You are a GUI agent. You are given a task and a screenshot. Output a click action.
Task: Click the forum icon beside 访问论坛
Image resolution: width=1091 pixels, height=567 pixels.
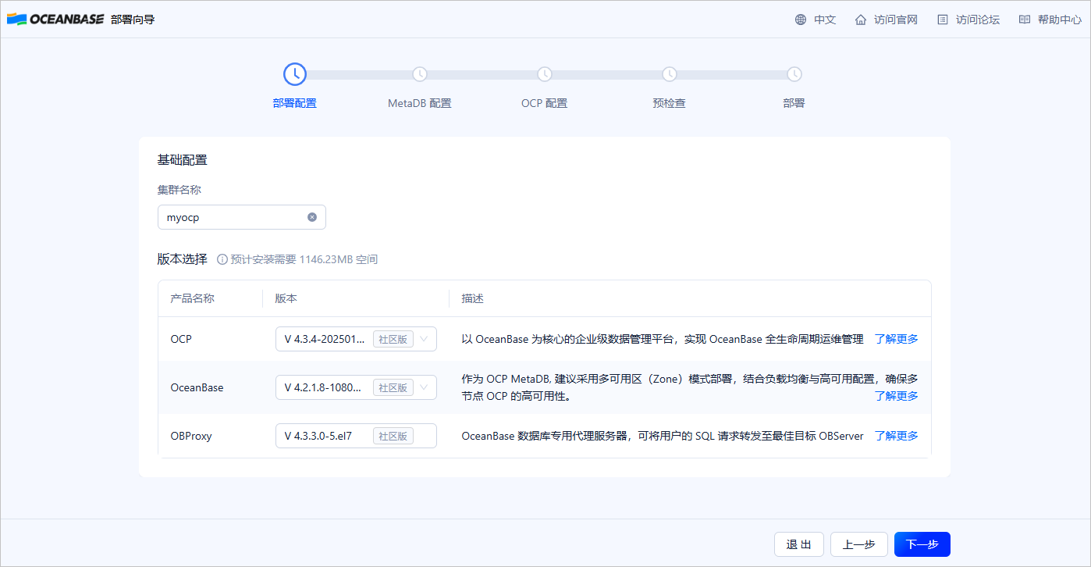(943, 20)
